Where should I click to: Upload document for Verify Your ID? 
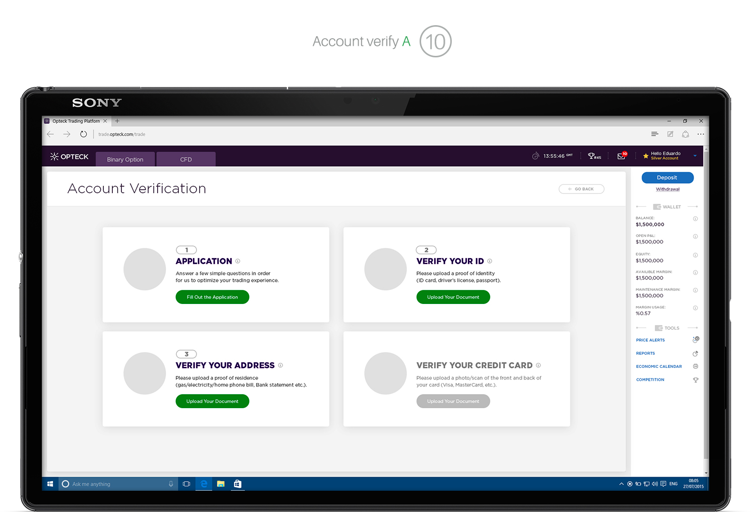(x=453, y=297)
